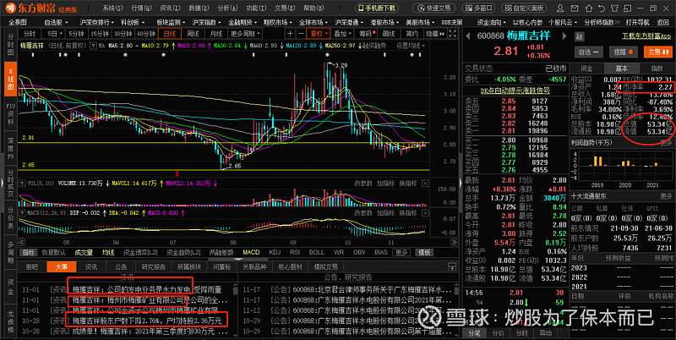Open 复权 adjustment dropdown
Screen dimensions: 676x340
319,34
